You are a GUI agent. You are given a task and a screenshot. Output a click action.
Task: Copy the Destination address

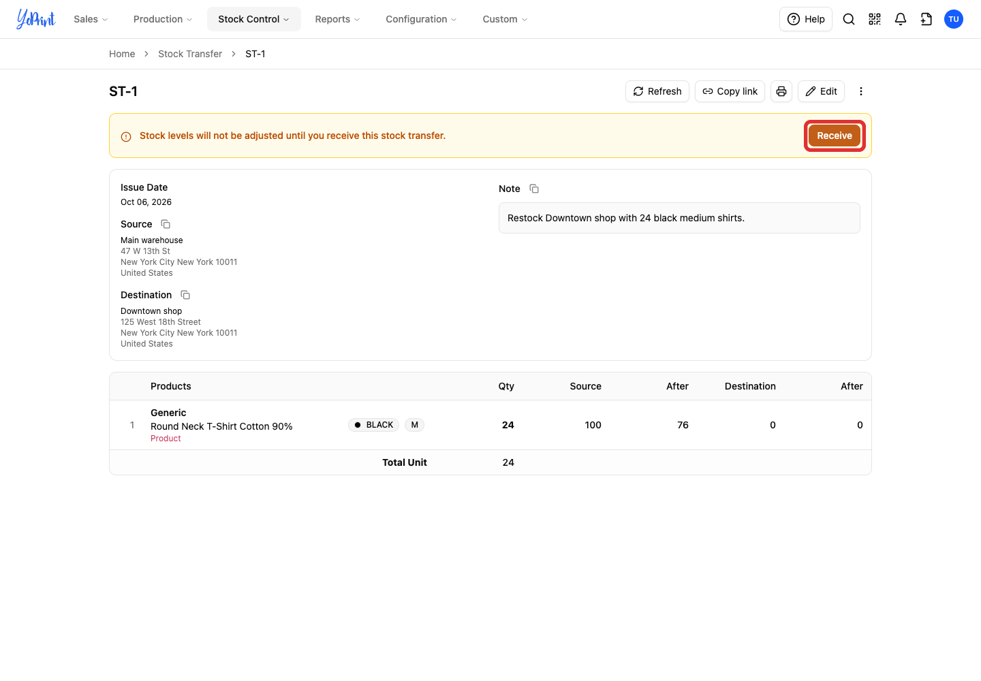[x=185, y=295]
